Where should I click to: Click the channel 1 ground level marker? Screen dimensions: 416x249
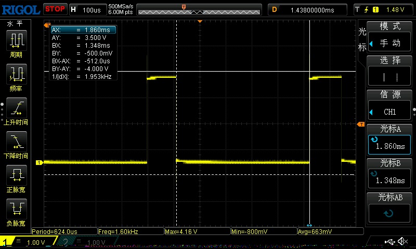click(40, 162)
